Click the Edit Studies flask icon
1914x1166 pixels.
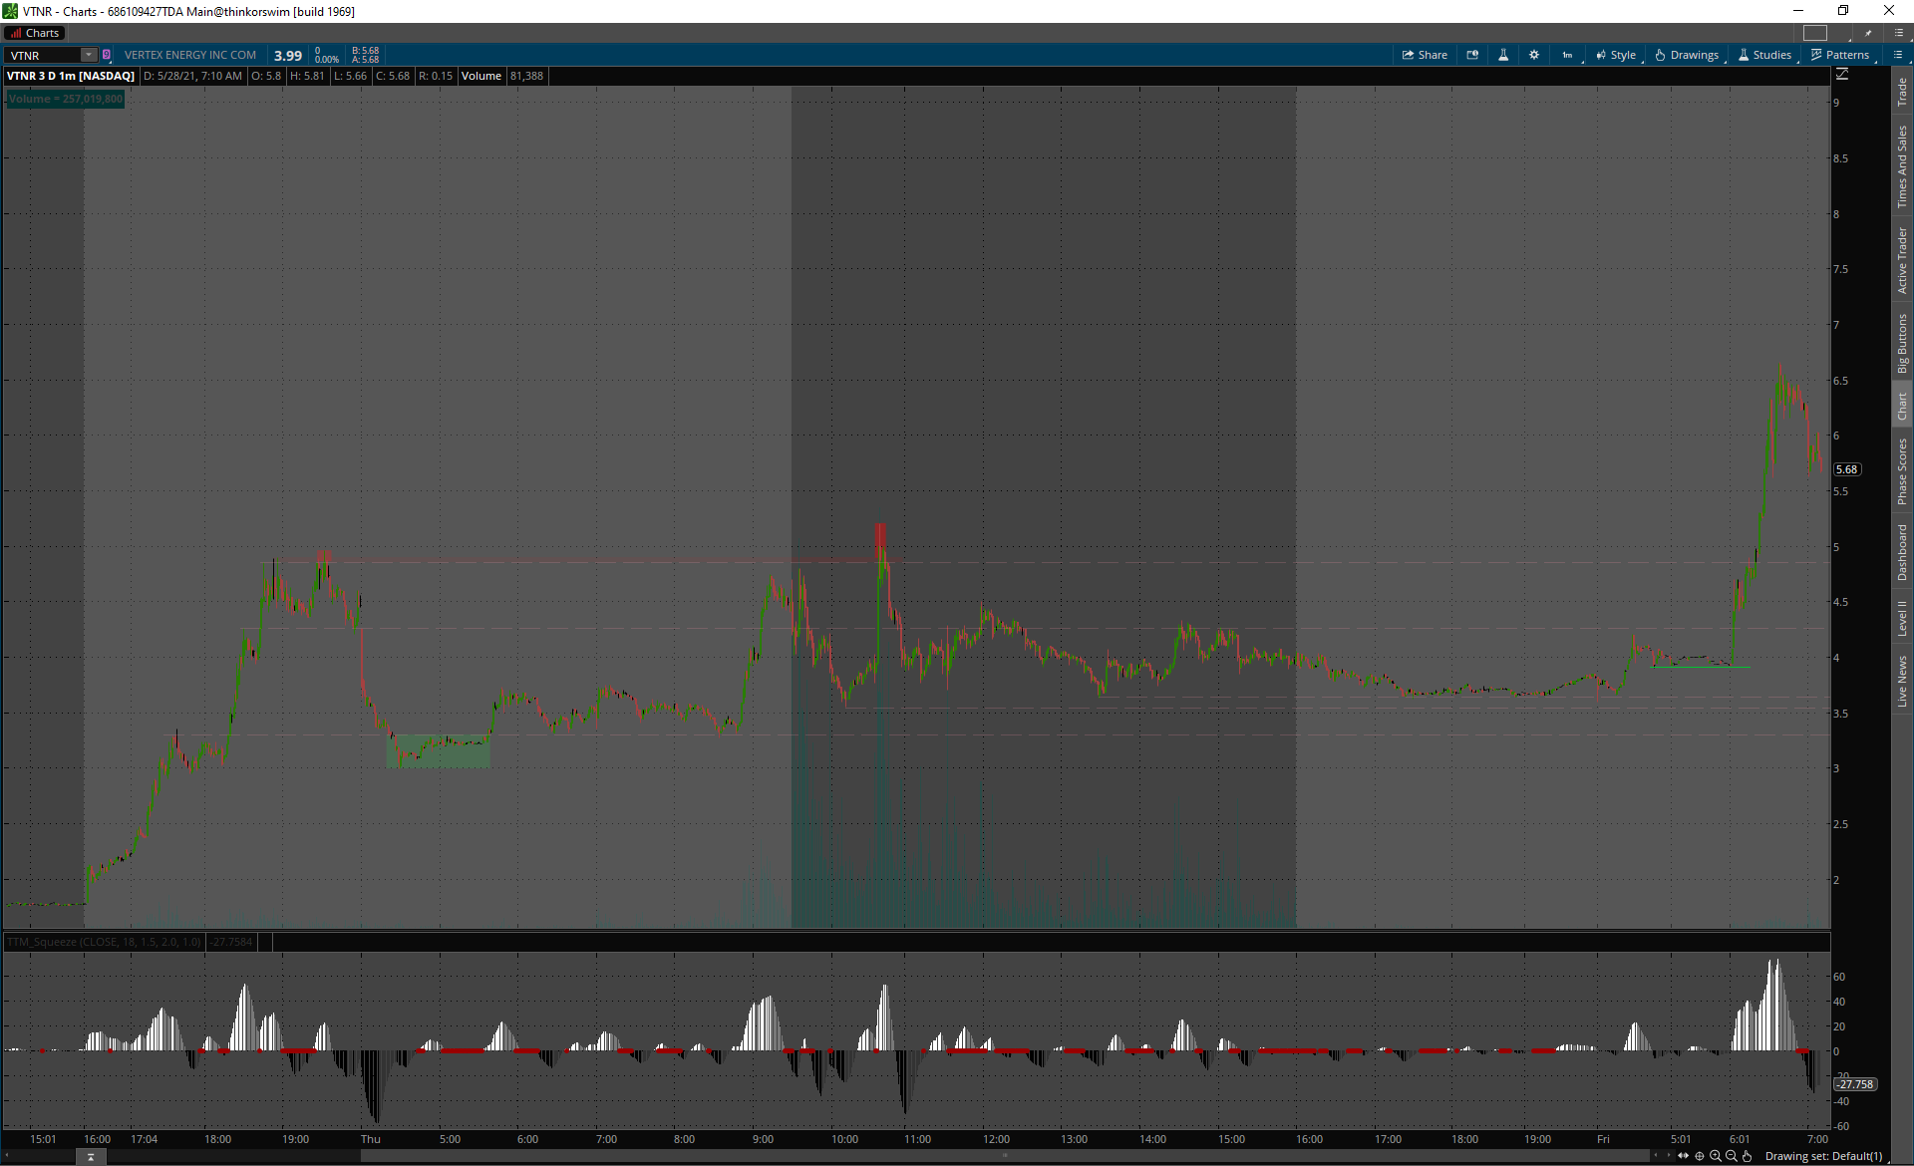coord(1503,55)
